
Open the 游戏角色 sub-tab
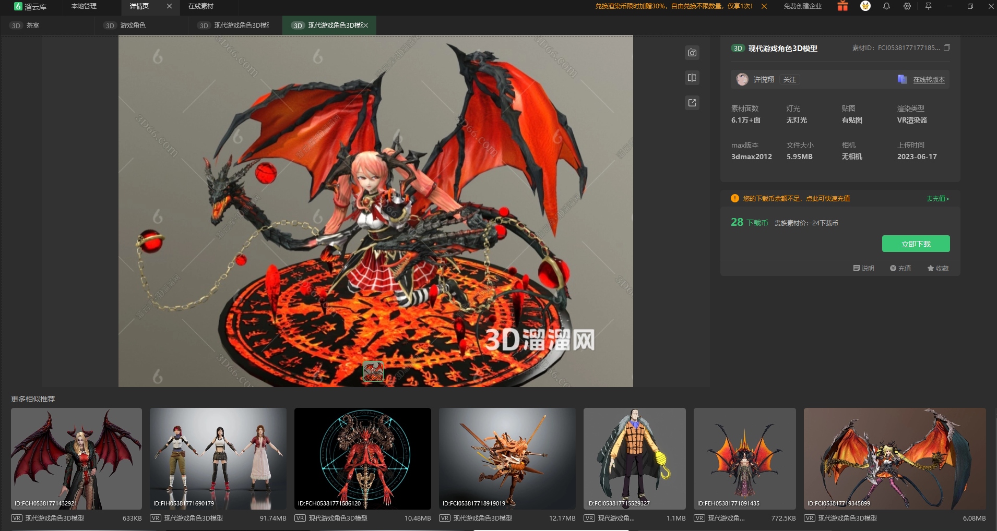coord(133,25)
